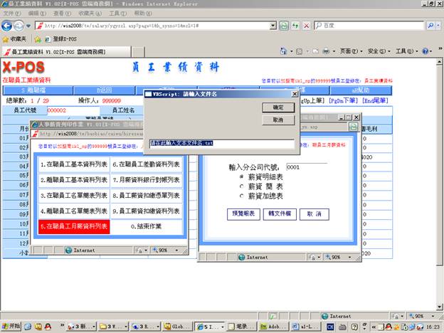Click the 开始 Start button
This screenshot has width=444, height=333.
click(11, 326)
